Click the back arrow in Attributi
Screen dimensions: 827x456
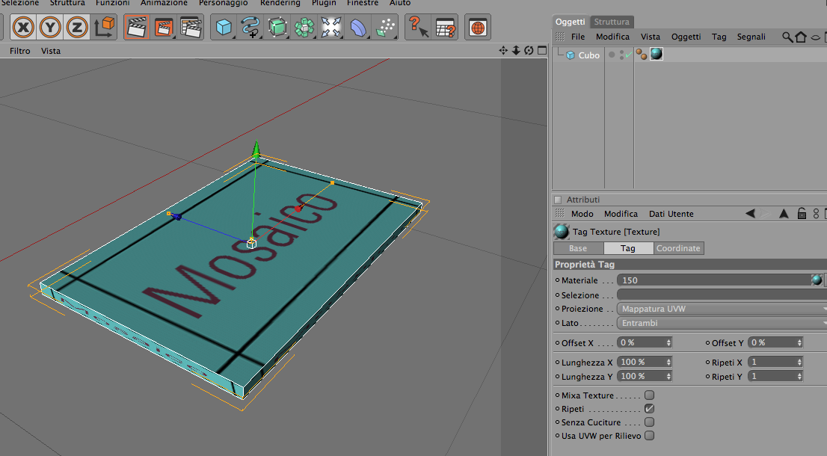[x=750, y=214]
